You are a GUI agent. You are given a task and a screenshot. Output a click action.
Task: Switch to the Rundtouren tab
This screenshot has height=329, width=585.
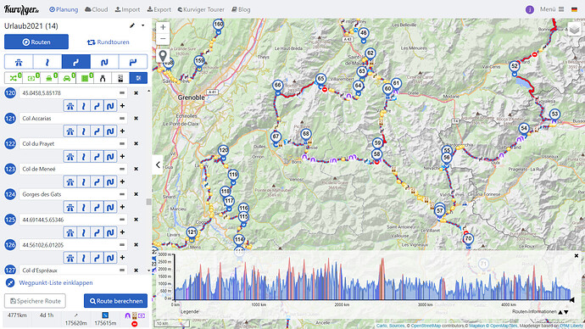pyautogui.click(x=109, y=42)
